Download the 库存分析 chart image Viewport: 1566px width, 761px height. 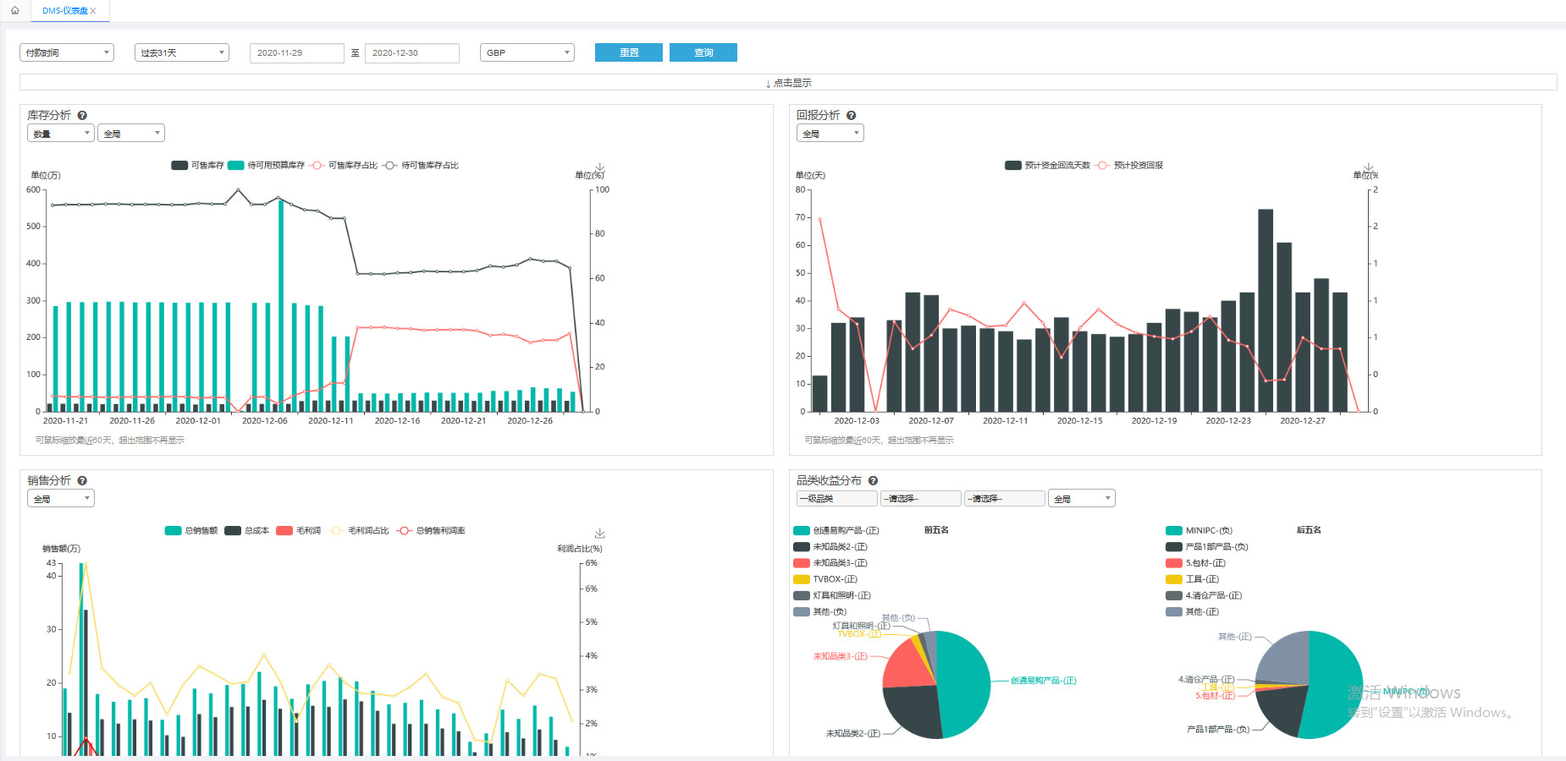[599, 167]
